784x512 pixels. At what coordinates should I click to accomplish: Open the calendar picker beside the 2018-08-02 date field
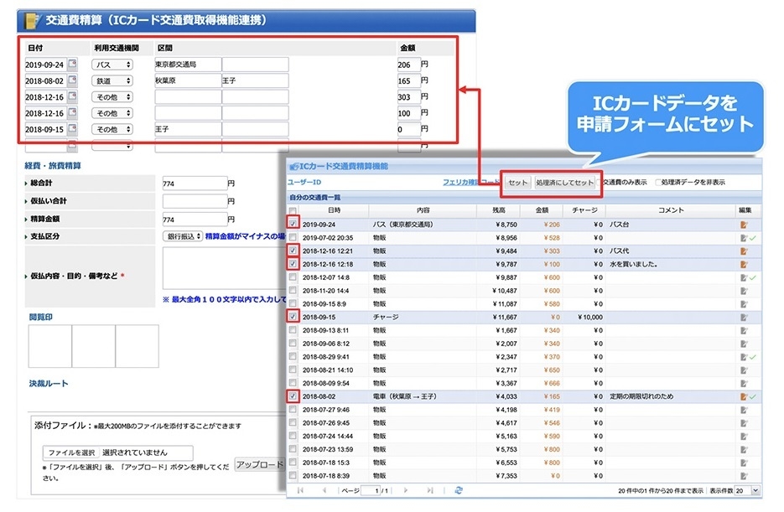[x=73, y=80]
